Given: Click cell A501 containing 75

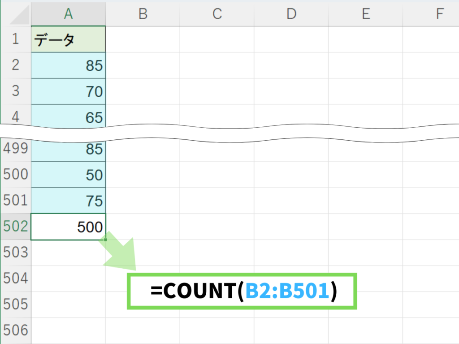Looking at the screenshot, I should click(x=68, y=201).
